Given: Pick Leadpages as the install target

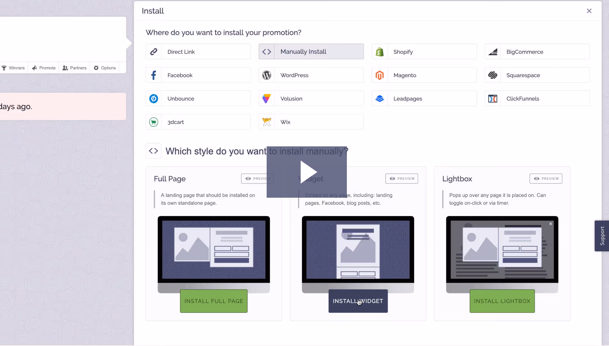Looking at the screenshot, I should 424,98.
